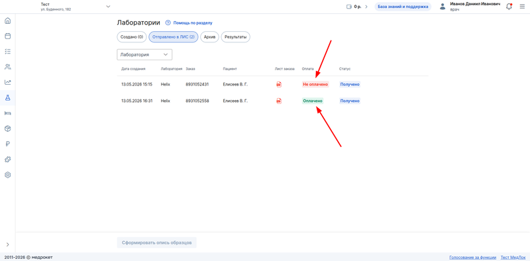Click the Оплачено payment badge
This screenshot has height=261, width=530.
click(x=313, y=101)
